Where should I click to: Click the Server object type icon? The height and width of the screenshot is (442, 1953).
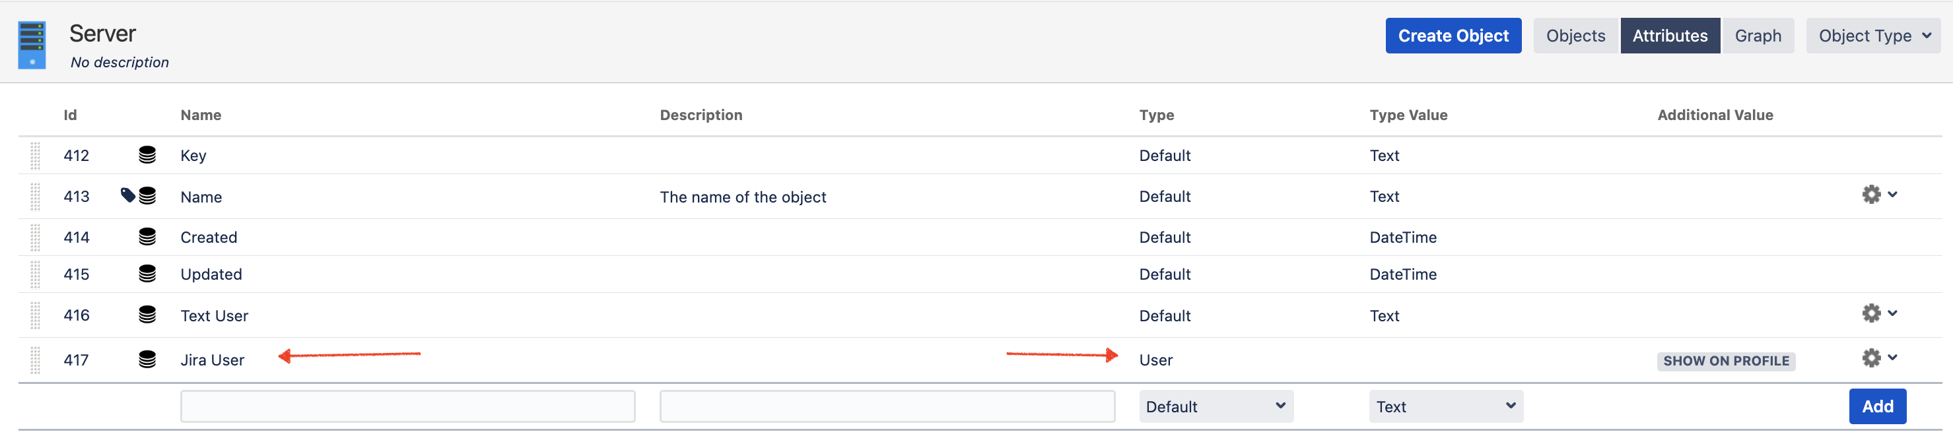[32, 45]
